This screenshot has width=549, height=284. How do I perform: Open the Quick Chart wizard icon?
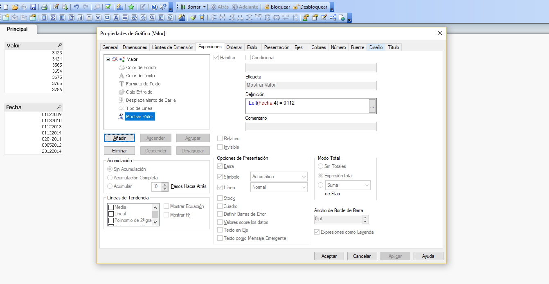point(119,7)
